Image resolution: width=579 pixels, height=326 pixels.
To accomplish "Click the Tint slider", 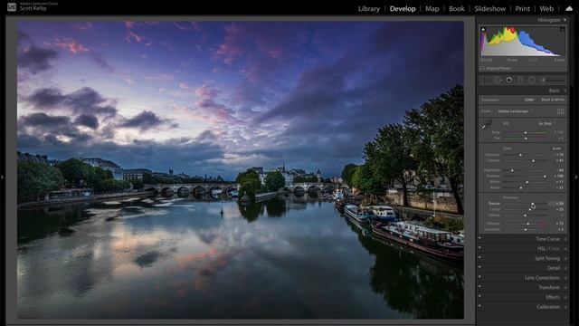I will coord(526,139).
